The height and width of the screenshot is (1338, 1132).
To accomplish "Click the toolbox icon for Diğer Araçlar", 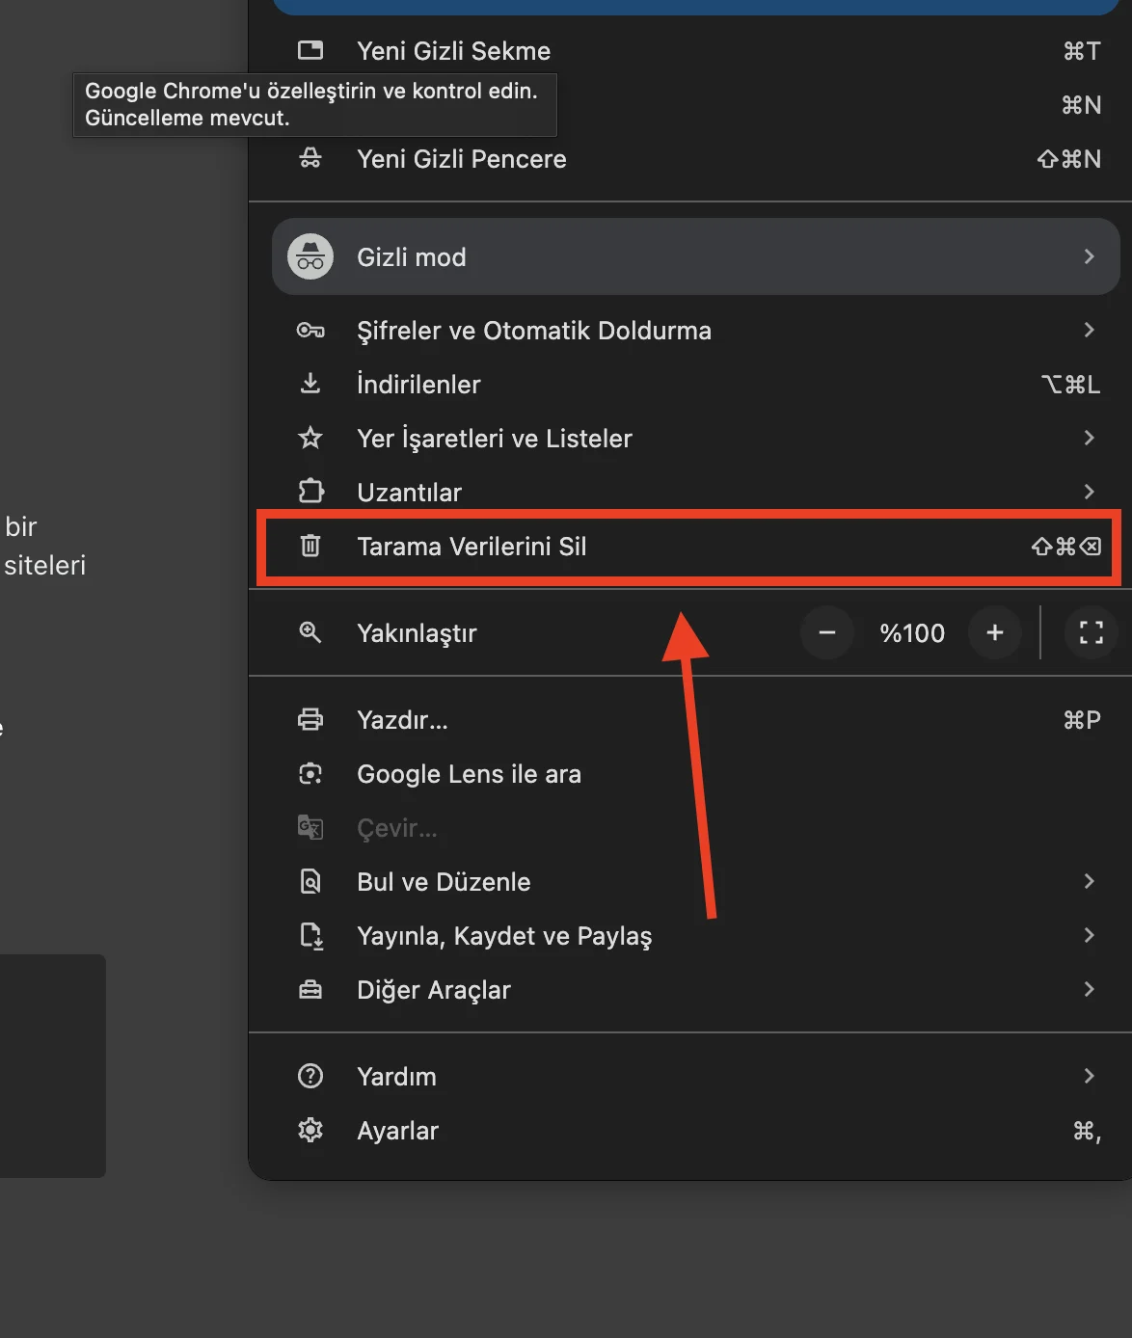I will (310, 989).
